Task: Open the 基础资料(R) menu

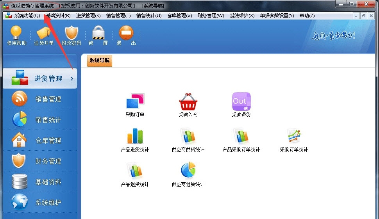Action: tap(58, 16)
